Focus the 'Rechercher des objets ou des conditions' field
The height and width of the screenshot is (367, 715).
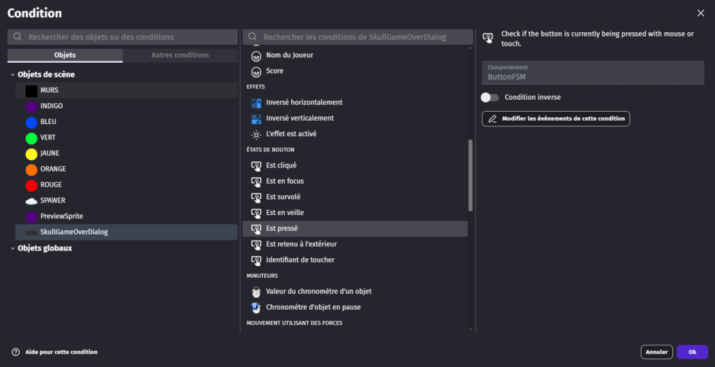tap(129, 37)
